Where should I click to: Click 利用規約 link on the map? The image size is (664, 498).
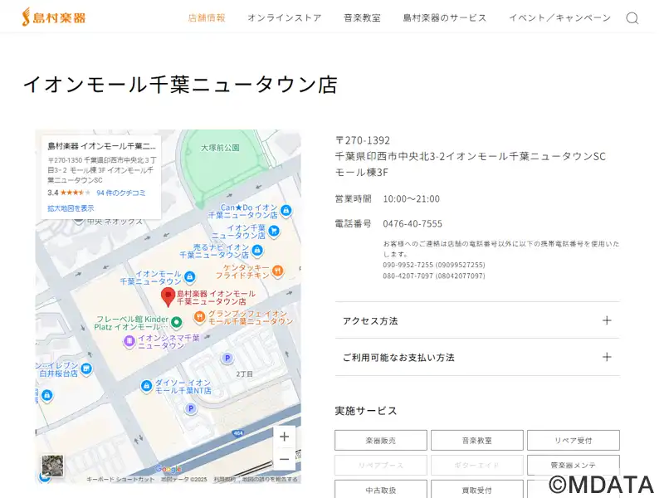pos(224,480)
